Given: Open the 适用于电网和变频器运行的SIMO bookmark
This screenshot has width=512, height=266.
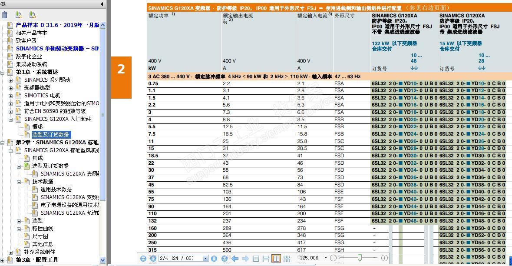Looking at the screenshot, I should point(61,103).
